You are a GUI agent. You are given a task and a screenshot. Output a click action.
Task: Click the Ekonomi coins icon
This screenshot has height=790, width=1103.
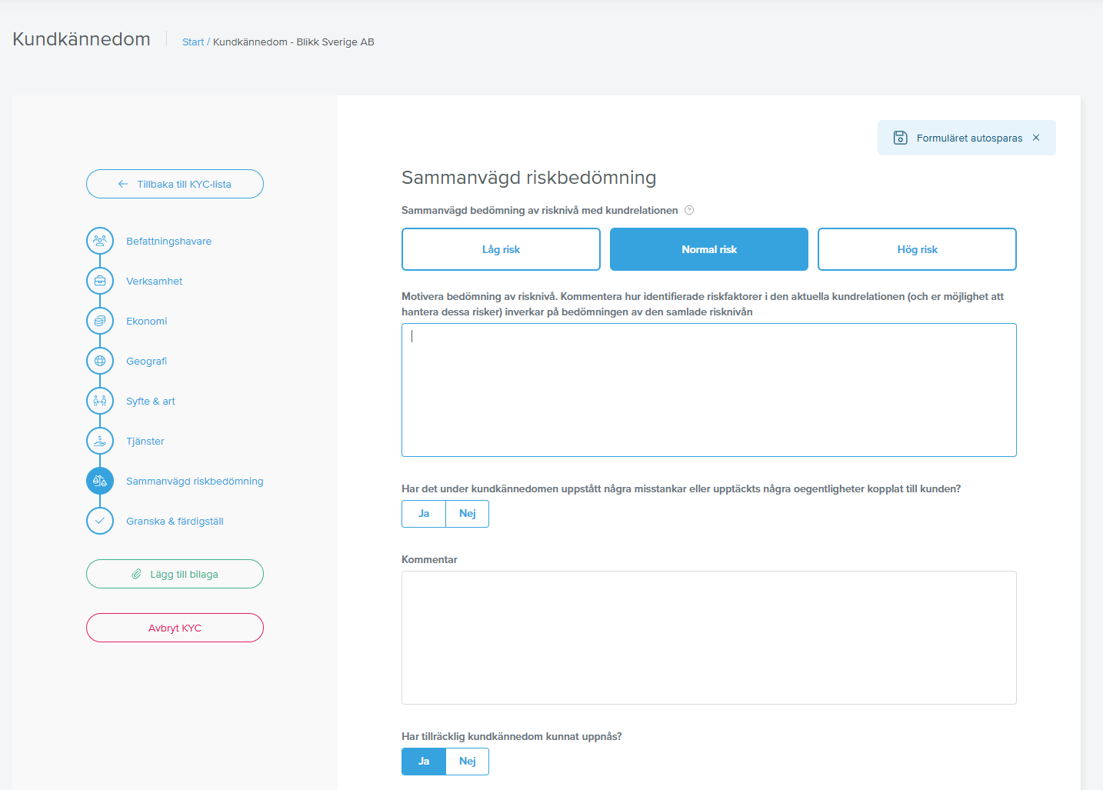coord(100,321)
